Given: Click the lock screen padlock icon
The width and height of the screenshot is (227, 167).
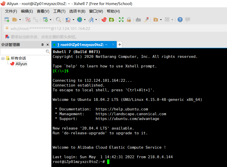Looking at the screenshot, I should pos(129,20).
